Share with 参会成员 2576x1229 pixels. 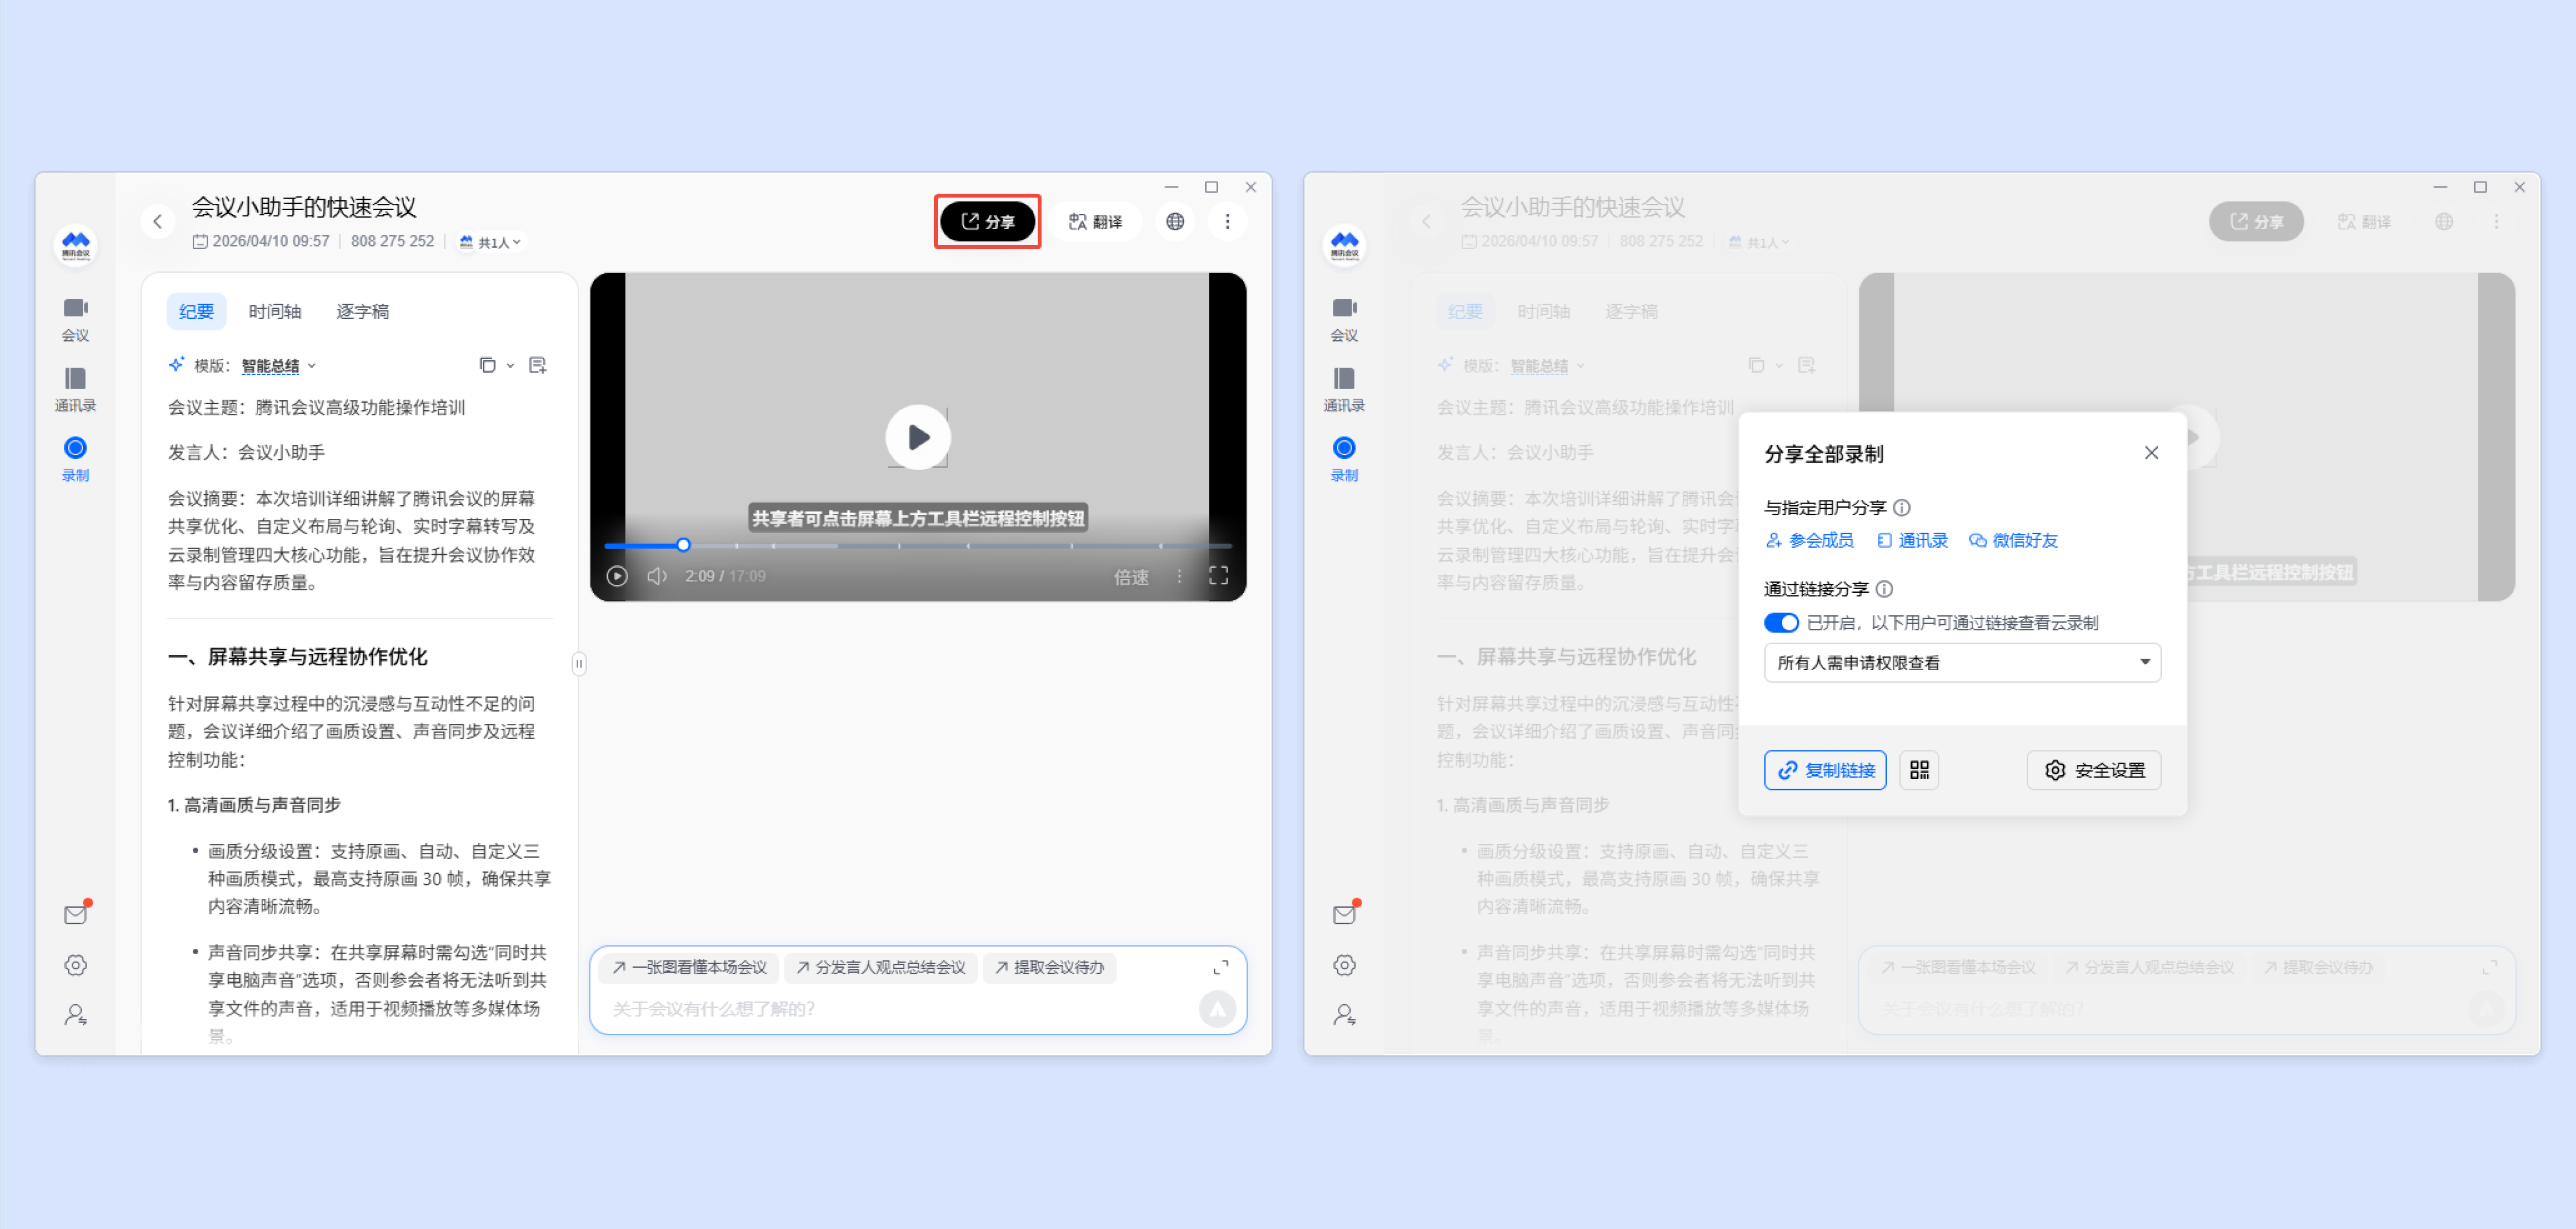pos(1809,540)
